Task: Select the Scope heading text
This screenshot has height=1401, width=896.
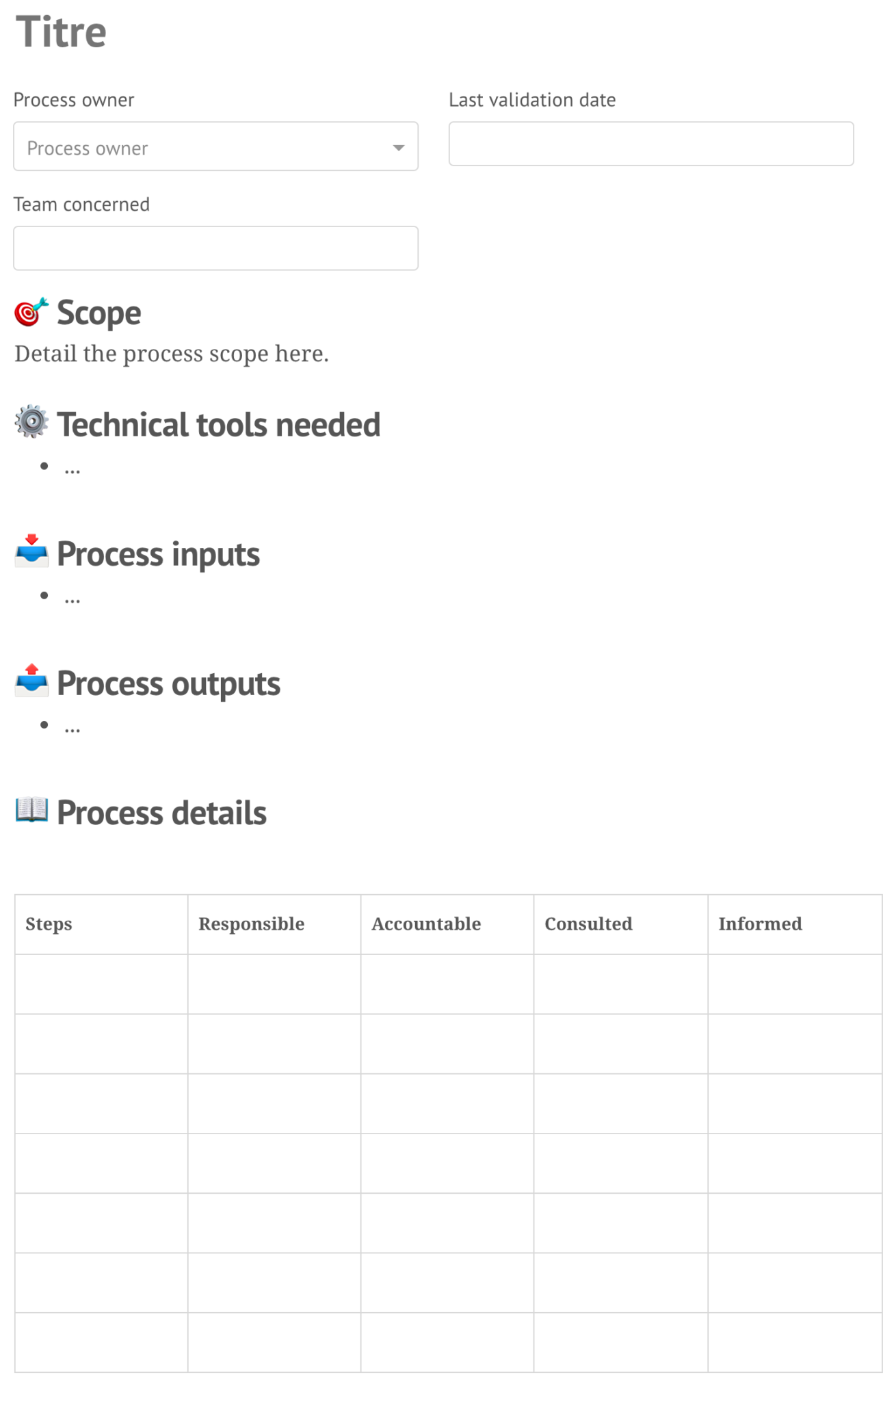Action: pos(99,313)
